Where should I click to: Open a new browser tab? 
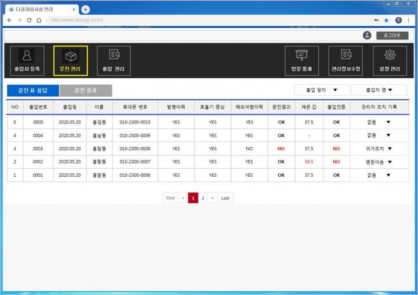pyautogui.click(x=85, y=10)
